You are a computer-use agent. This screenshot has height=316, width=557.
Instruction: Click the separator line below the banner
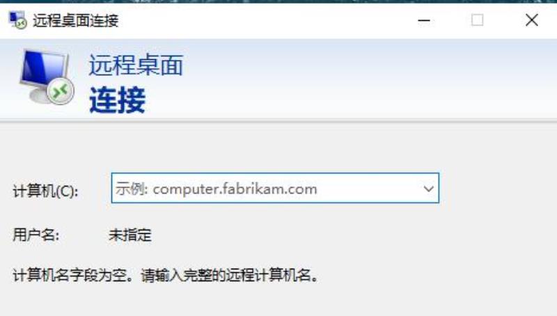pos(278,121)
